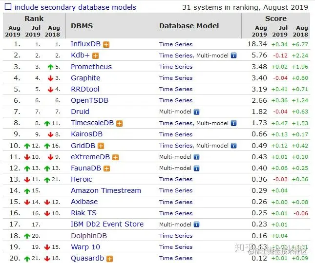Open the Prometheus link
The height and width of the screenshot is (263, 315).
tap(91, 67)
